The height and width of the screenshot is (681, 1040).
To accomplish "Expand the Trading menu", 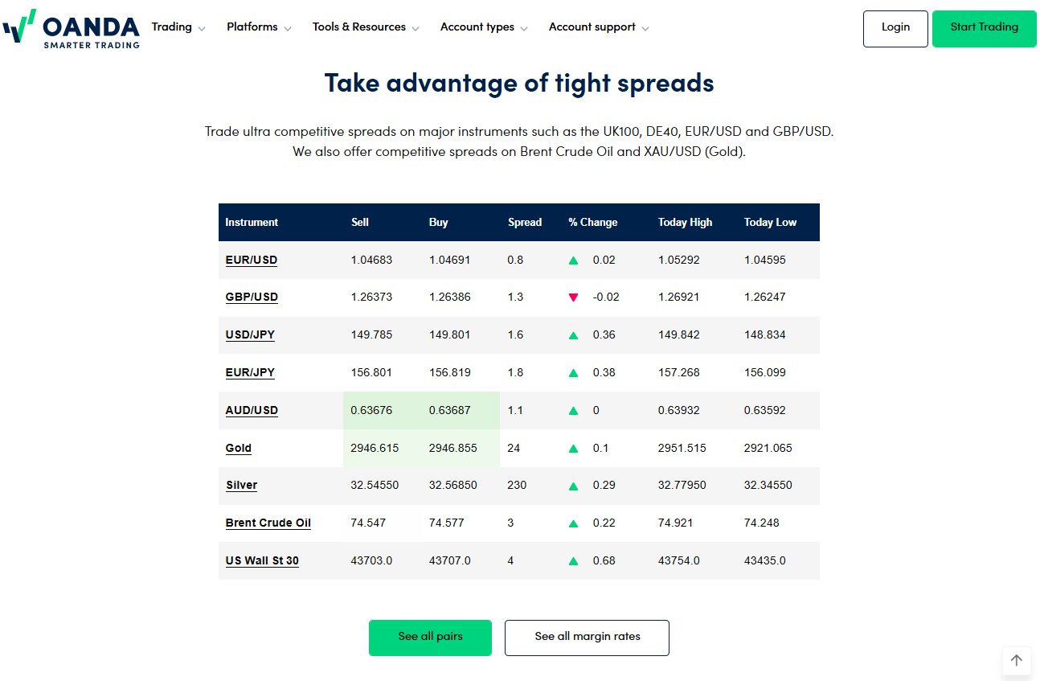I will click(x=178, y=27).
